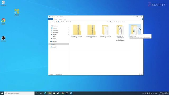Click in the Search Downloads field
The image size is (169, 95).
[x=128, y=22]
